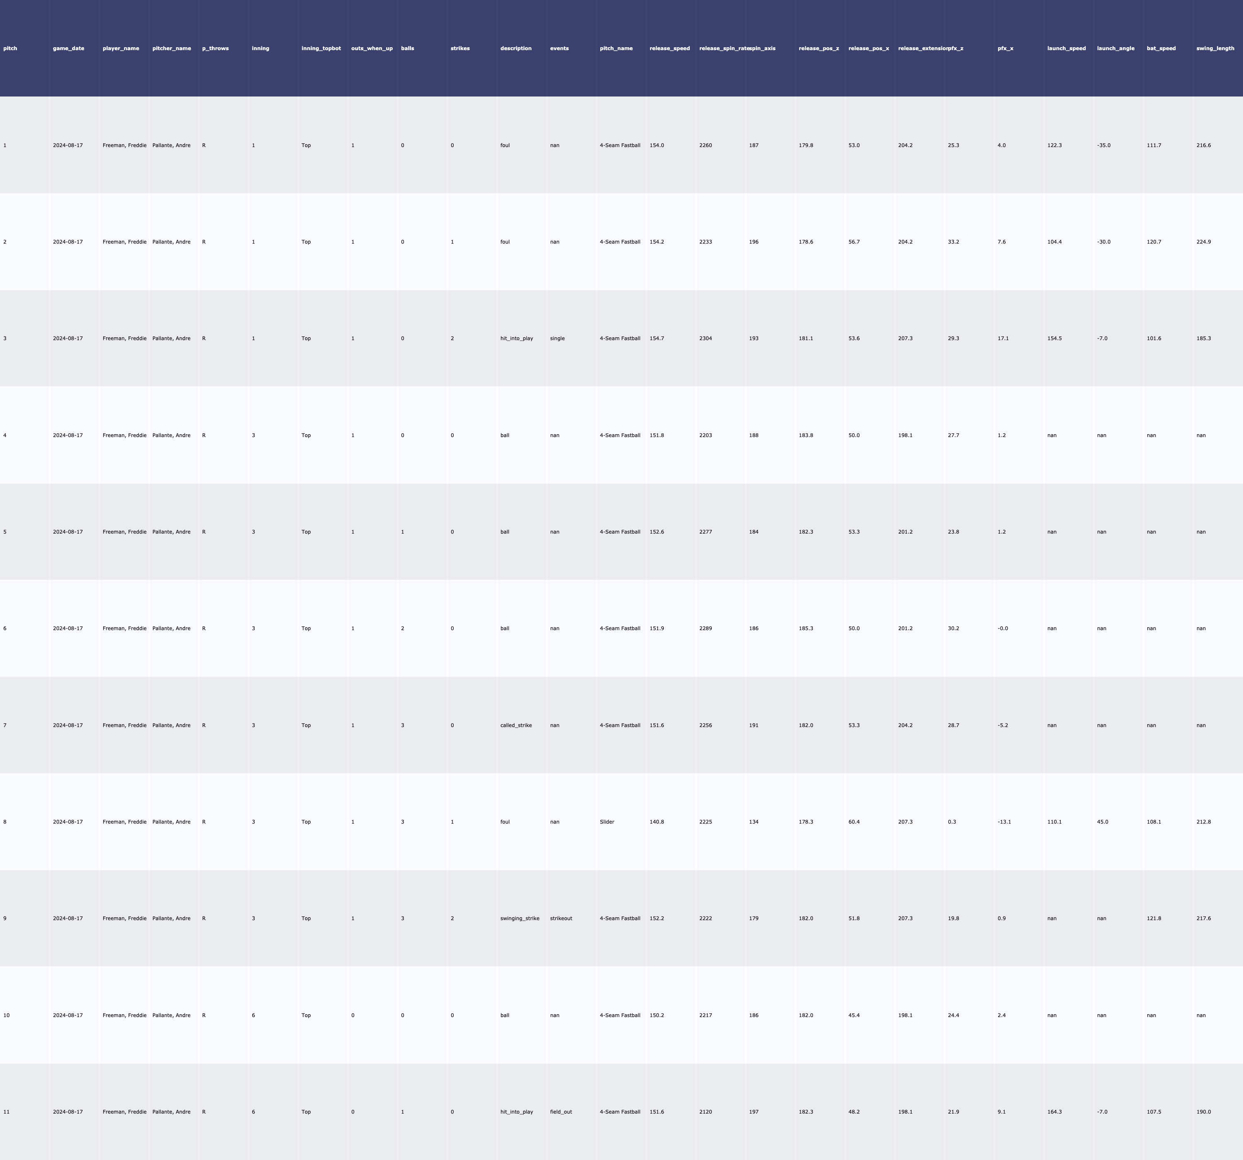Click the 'Slider' pitch_name cell
Image resolution: width=1243 pixels, height=1160 pixels.
click(x=607, y=822)
